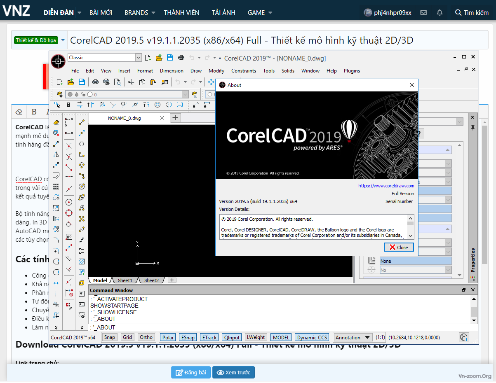The image size is (496, 383).
Task: Toggle LWeight display in status bar
Action: tap(256, 337)
